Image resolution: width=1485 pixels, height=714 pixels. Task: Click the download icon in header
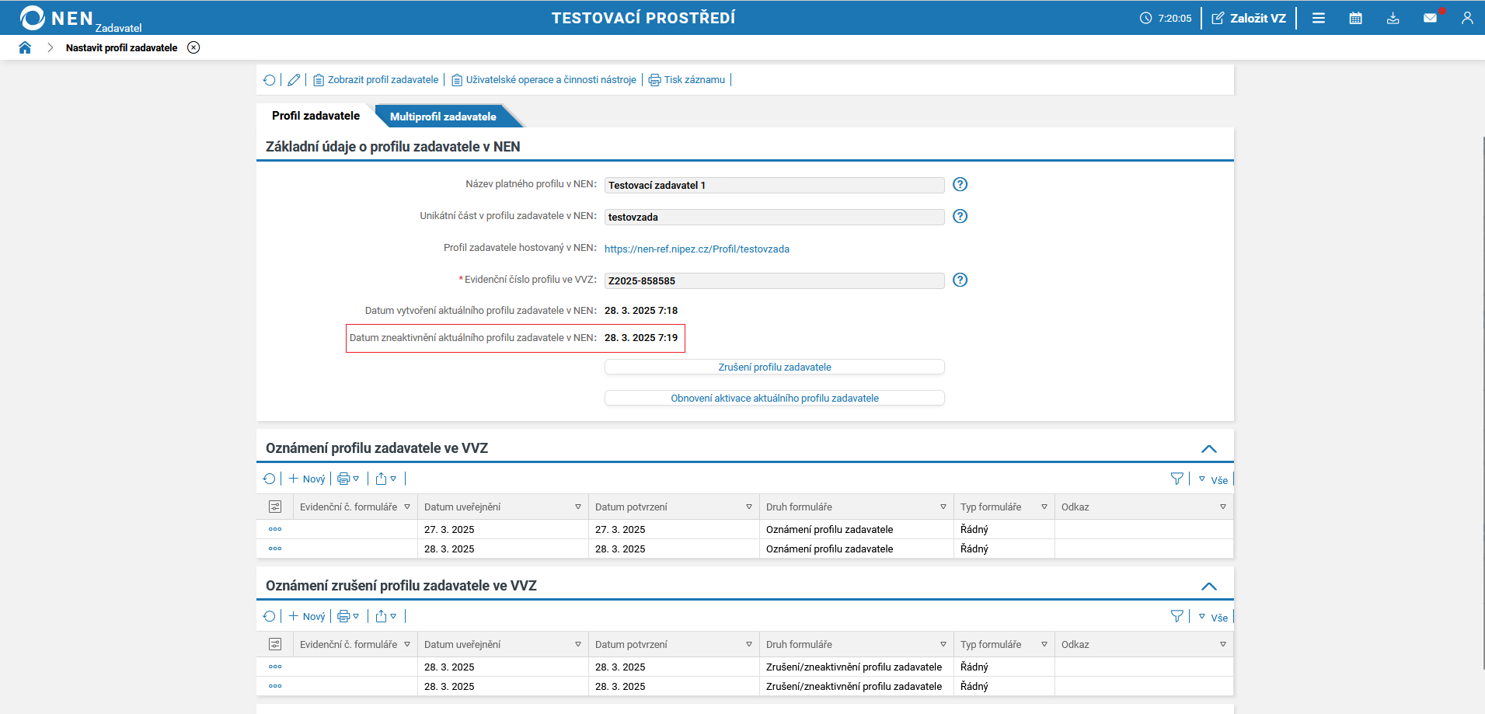pyautogui.click(x=1393, y=18)
